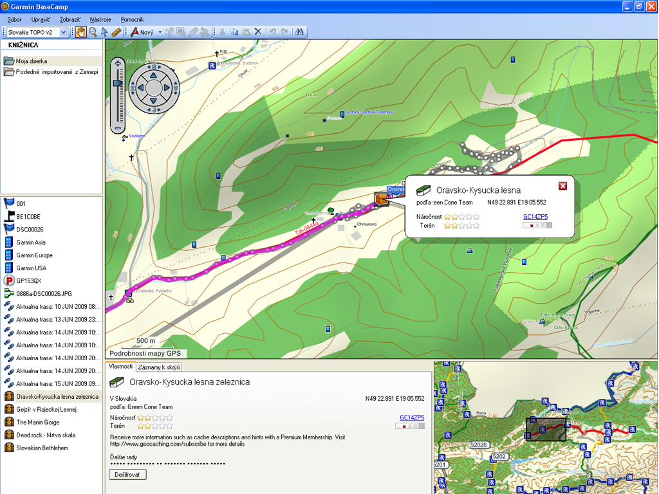
Task: Click the Copy toolbar icon
Action: (234, 32)
